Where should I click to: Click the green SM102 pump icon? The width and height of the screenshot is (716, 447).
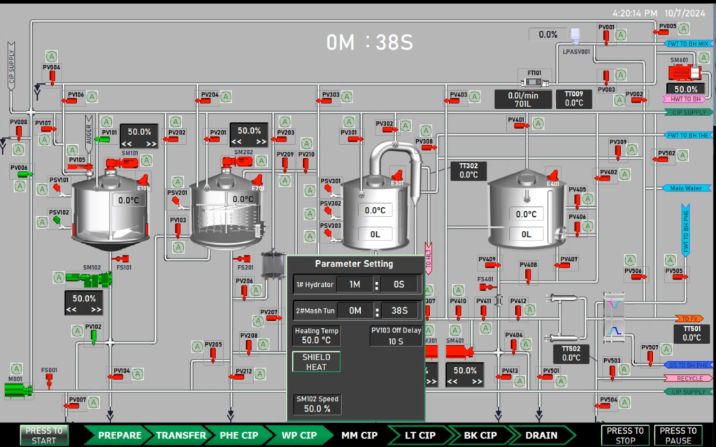click(89, 278)
